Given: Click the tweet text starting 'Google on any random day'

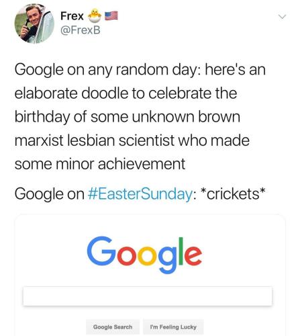Looking at the screenshot, I should pyautogui.click(x=140, y=116).
